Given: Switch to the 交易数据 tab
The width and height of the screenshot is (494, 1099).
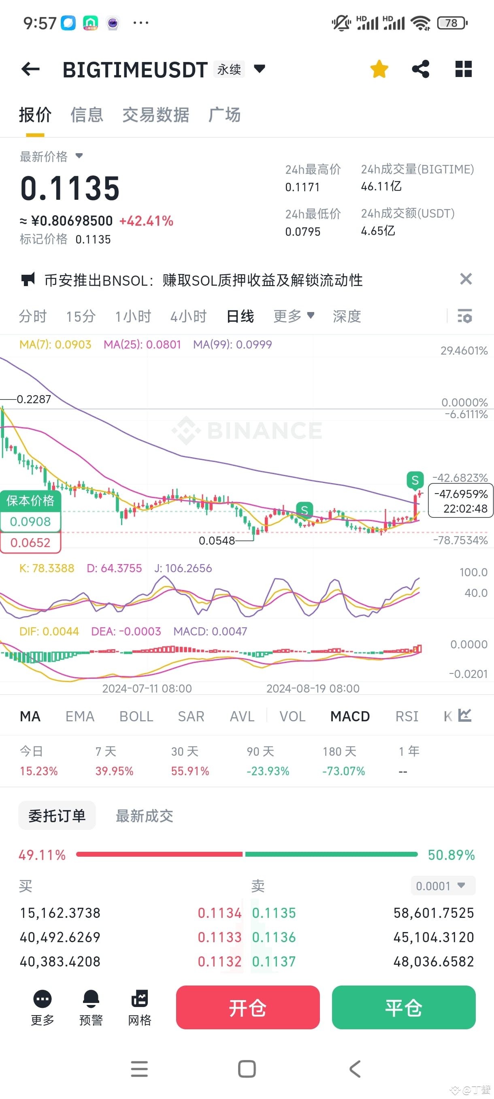Looking at the screenshot, I should (x=155, y=115).
